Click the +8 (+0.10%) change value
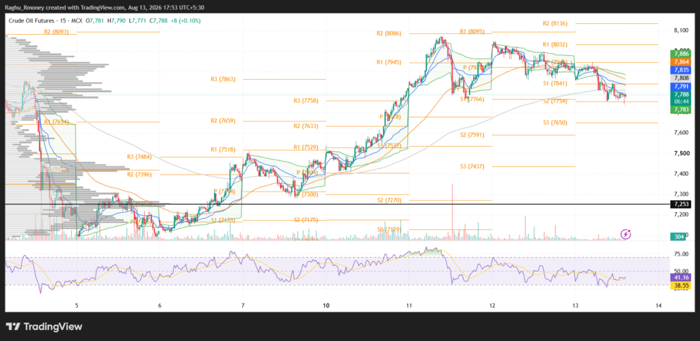700x341 pixels. (x=186, y=20)
